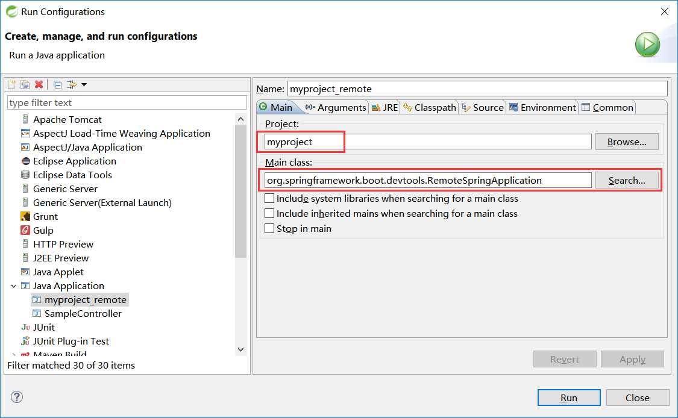
Task: Switch to the Classpath tab
Action: pos(430,107)
